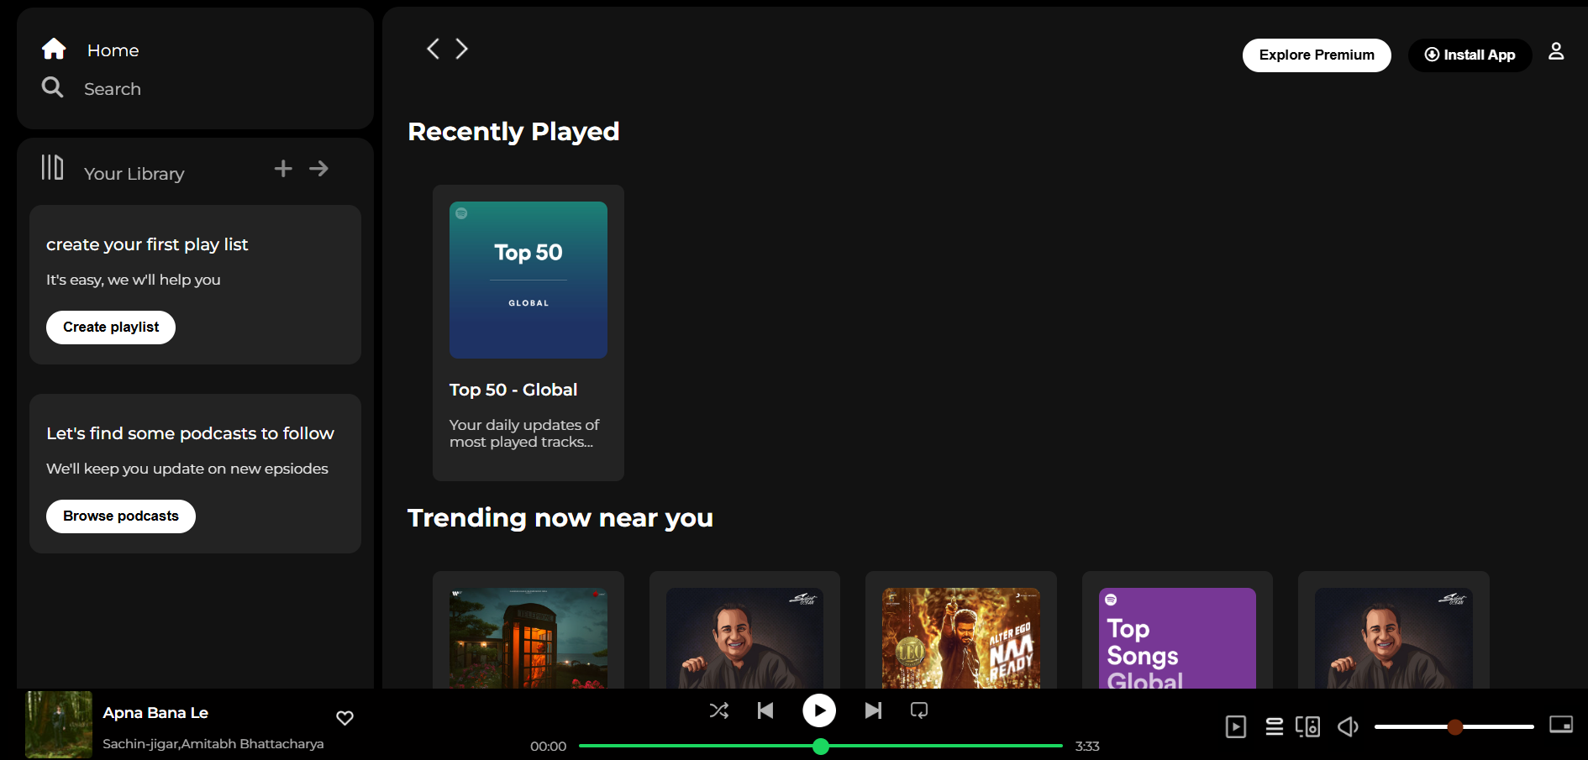Open the Top 50 Global playlist cover
1588x760 pixels.
528,280
